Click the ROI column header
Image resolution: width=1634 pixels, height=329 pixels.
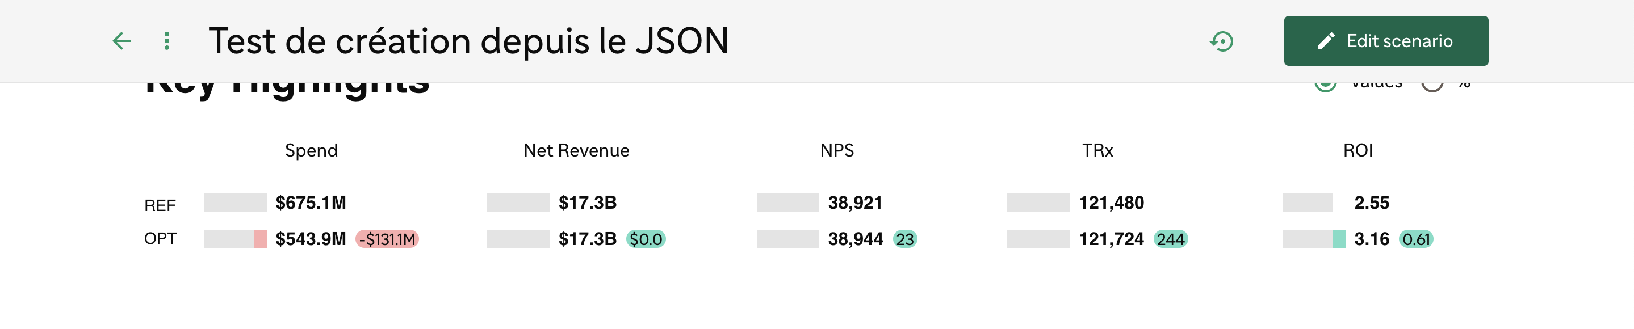point(1358,151)
